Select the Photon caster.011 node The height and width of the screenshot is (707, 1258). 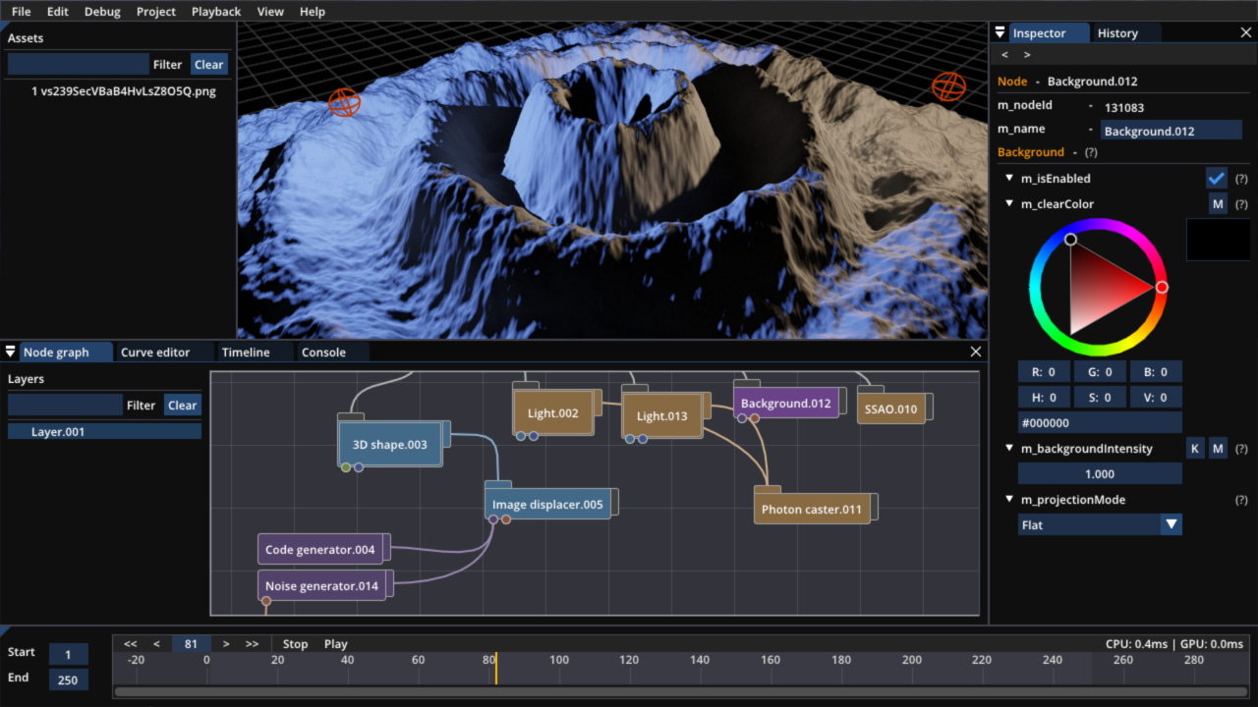[x=812, y=509]
